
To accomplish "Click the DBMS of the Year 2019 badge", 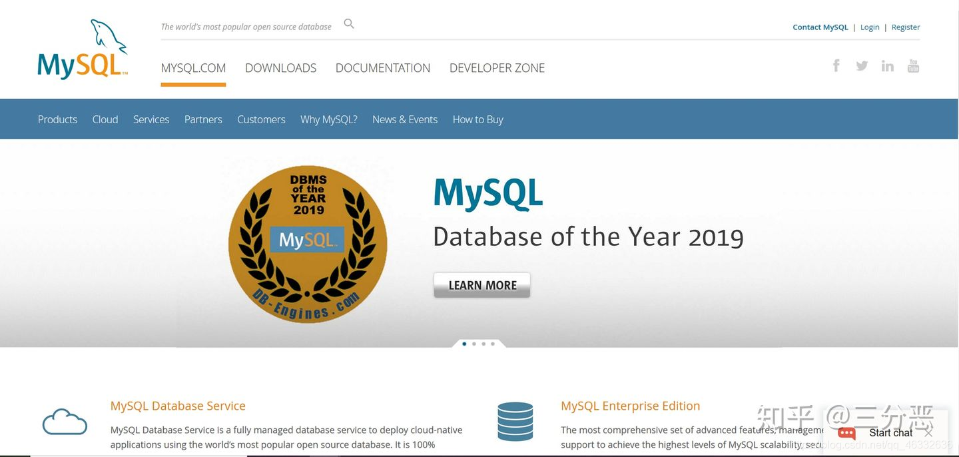I will pos(308,244).
